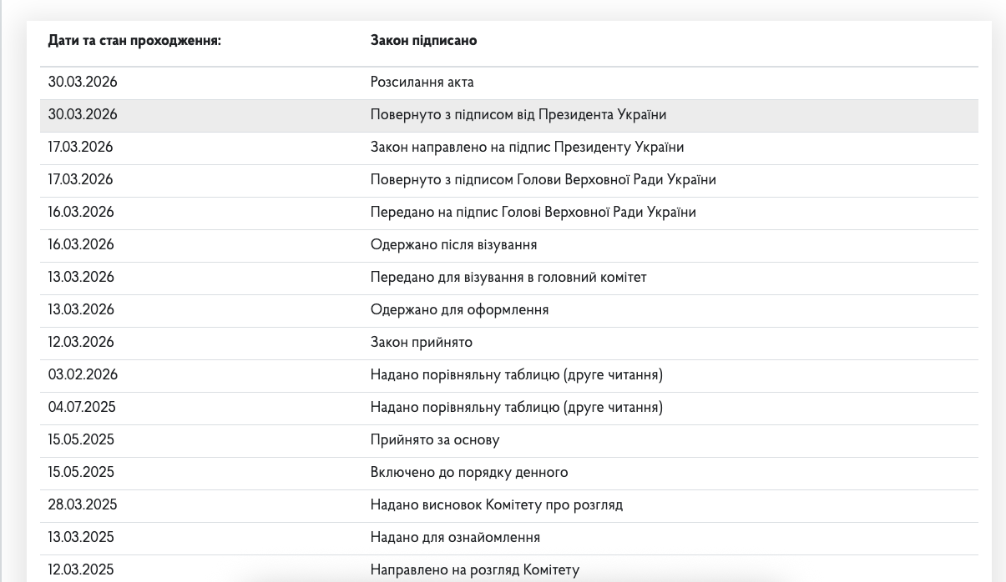Select 'Закон направлено на підпис Президенту України'
Screen dimensions: 1006x582
pyautogui.click(x=527, y=148)
